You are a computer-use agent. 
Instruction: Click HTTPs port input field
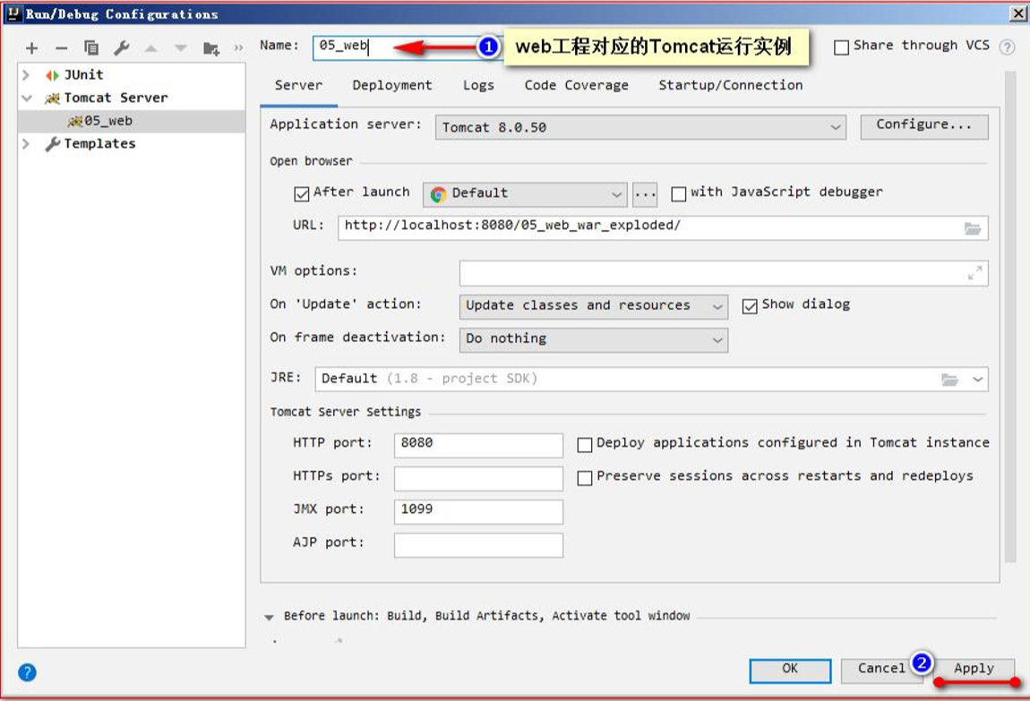point(478,478)
